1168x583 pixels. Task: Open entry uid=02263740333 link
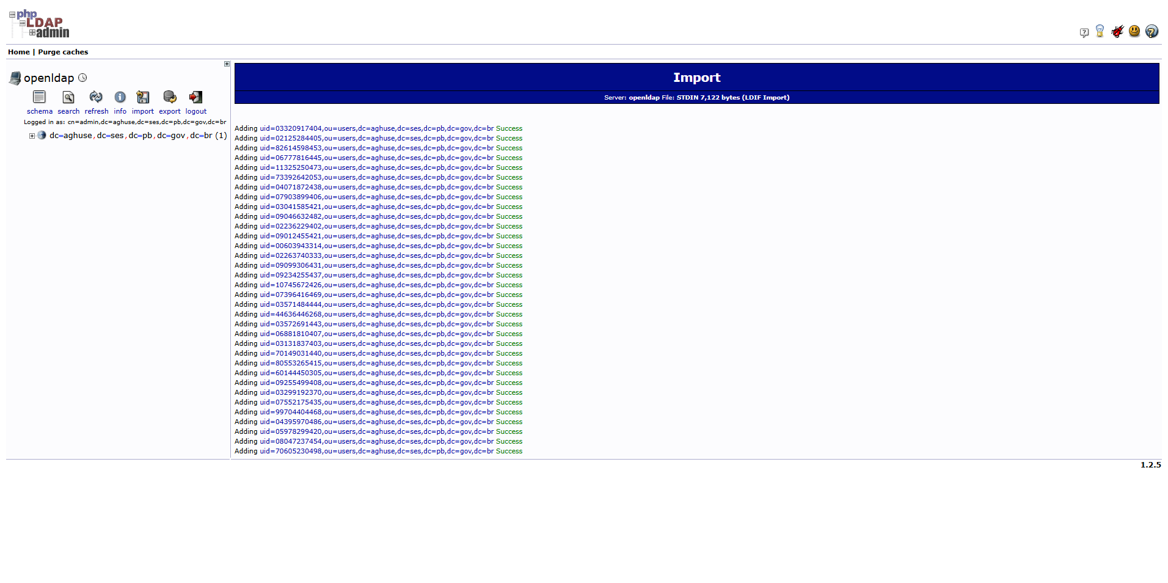[x=377, y=255]
